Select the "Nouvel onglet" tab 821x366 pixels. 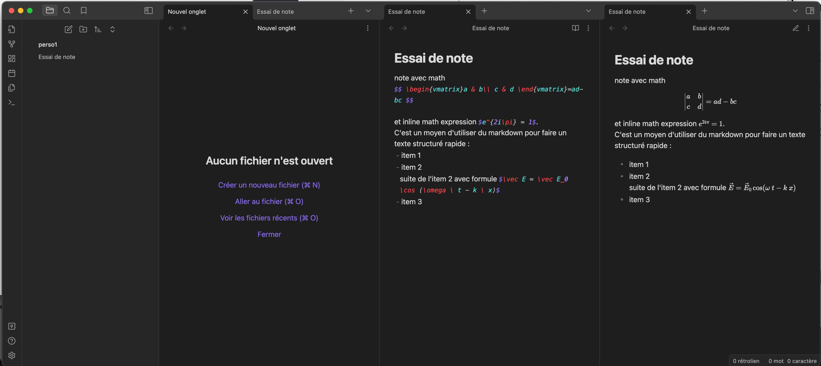click(x=203, y=12)
